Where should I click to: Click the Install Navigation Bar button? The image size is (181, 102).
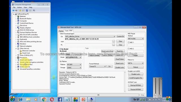point(136,78)
